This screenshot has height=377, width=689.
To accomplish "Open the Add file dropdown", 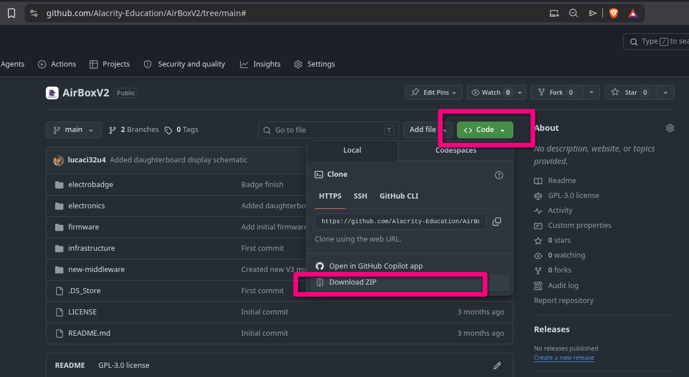I will (x=428, y=130).
